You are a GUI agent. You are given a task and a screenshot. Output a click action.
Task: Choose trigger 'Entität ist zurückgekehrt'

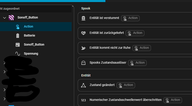pos(135,33)
